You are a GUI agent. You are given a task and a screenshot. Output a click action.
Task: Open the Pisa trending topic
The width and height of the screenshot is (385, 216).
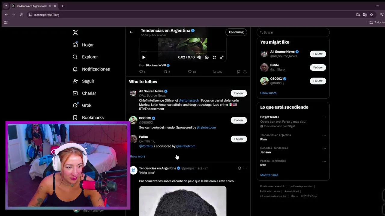[263, 139]
